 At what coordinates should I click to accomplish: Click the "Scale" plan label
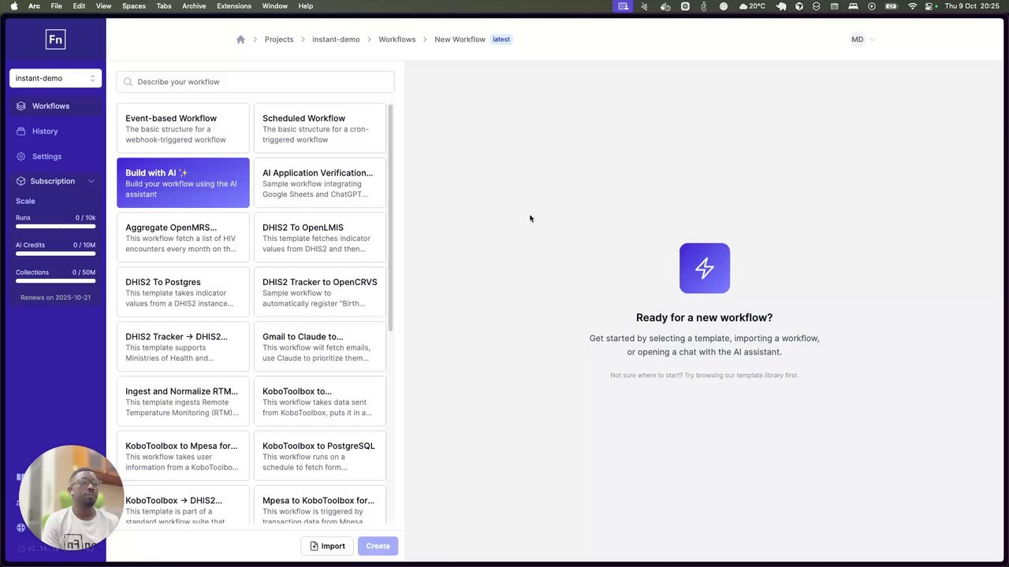click(x=25, y=201)
